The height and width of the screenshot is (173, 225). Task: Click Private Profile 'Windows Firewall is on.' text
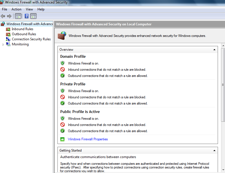pos(84,91)
